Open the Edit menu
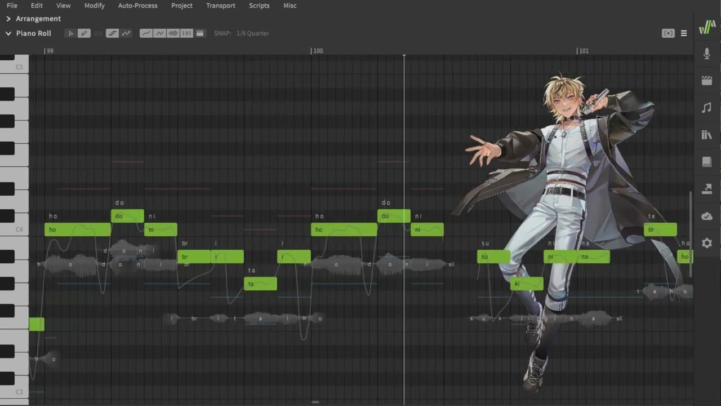 pos(37,6)
